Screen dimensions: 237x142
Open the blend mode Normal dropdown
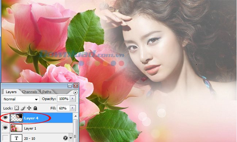point(21,99)
